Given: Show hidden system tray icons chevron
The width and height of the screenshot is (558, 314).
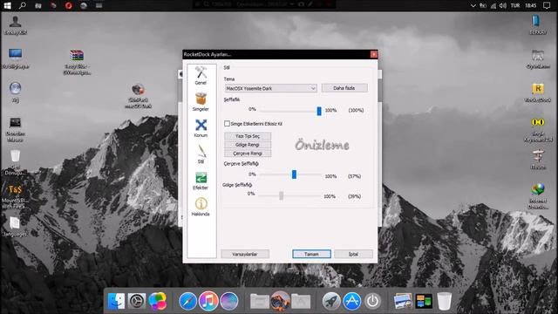Looking at the screenshot, I should [x=473, y=5].
